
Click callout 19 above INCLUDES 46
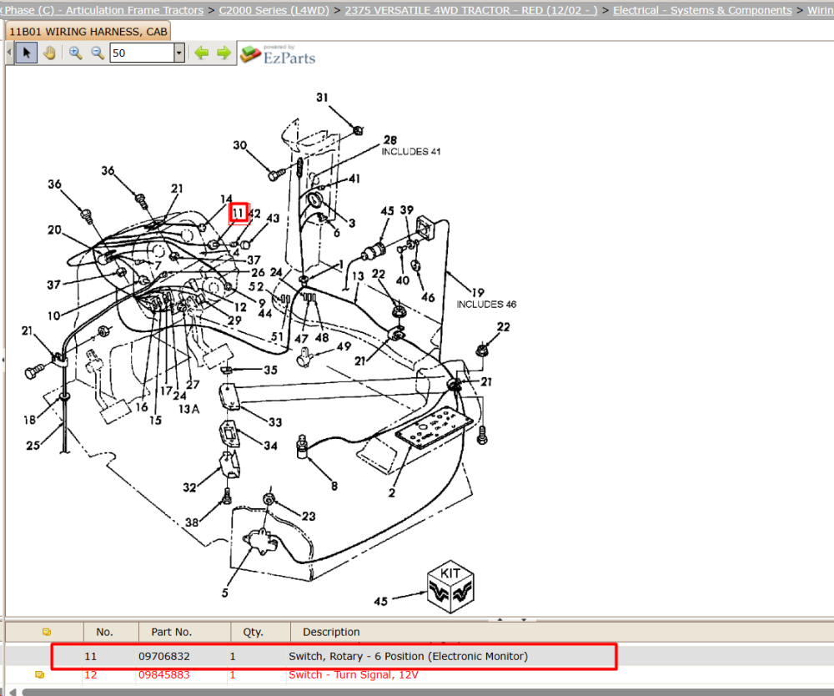[478, 292]
